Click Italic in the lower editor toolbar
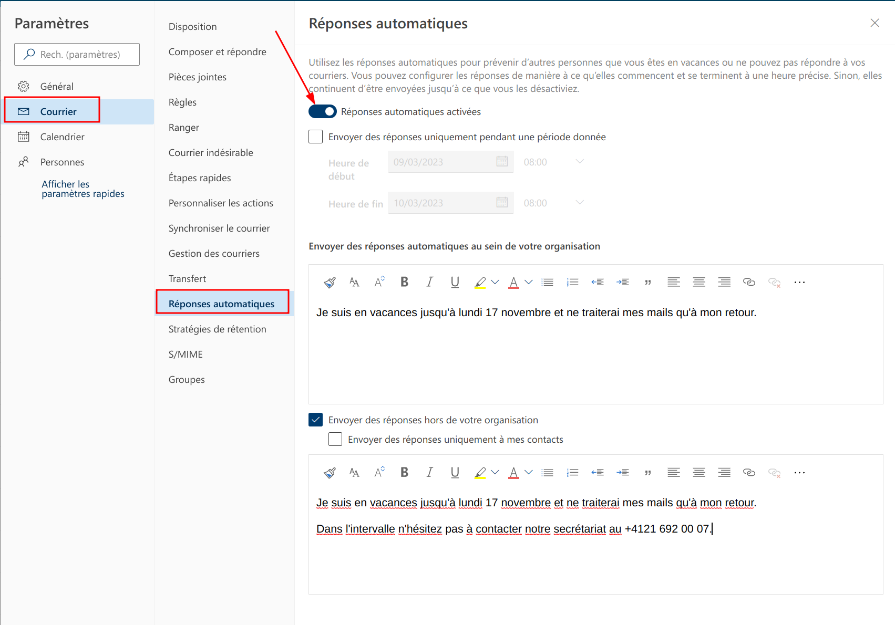895x625 pixels. click(429, 472)
